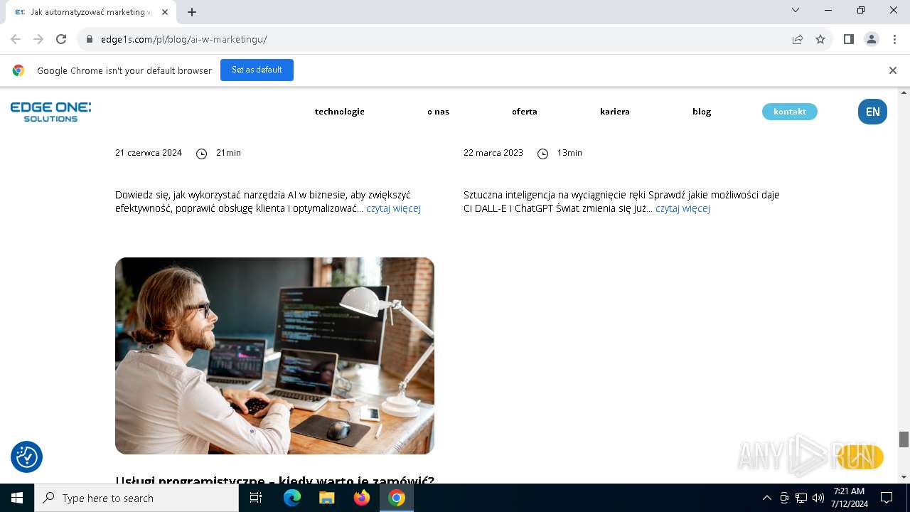Dismiss the default browser notification bar
The width and height of the screenshot is (910, 512).
pos(892,70)
